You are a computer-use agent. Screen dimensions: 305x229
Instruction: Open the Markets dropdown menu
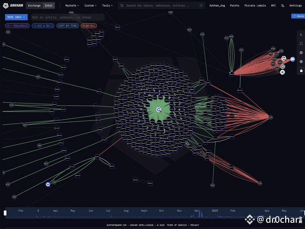[x=72, y=6]
